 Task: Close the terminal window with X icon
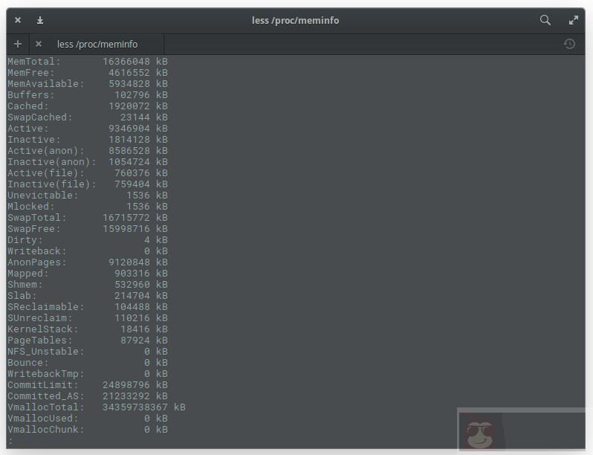[x=18, y=20]
